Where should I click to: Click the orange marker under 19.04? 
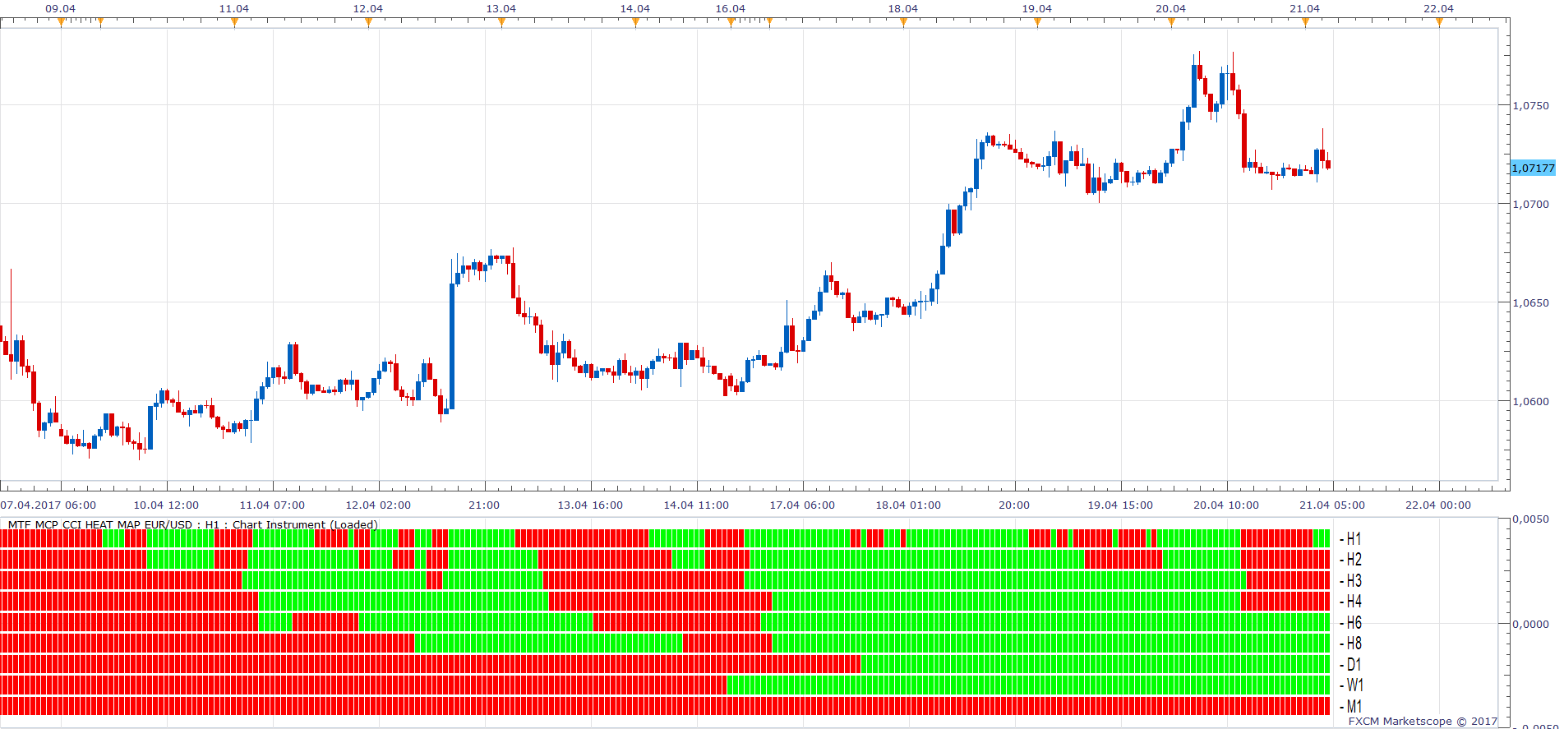point(1037,22)
